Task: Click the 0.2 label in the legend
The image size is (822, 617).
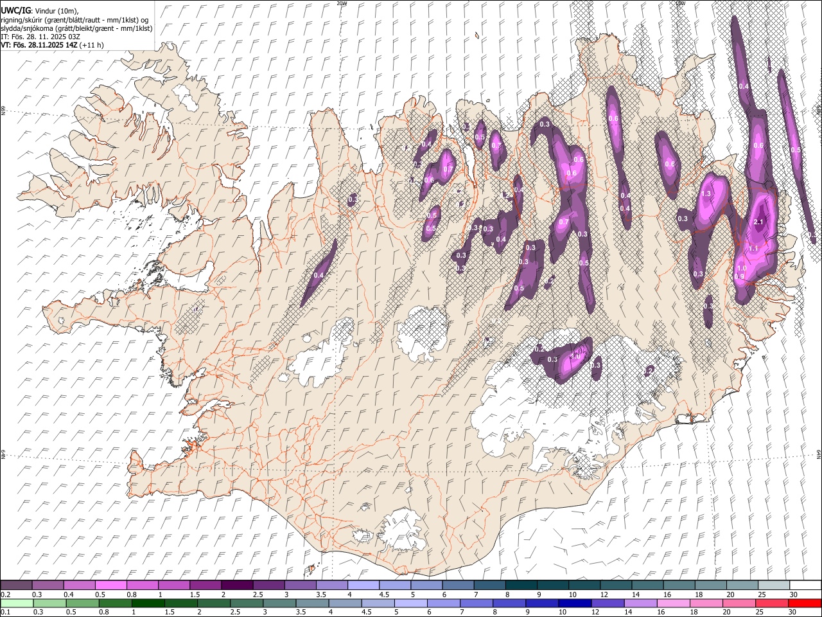Action: pos(5,595)
